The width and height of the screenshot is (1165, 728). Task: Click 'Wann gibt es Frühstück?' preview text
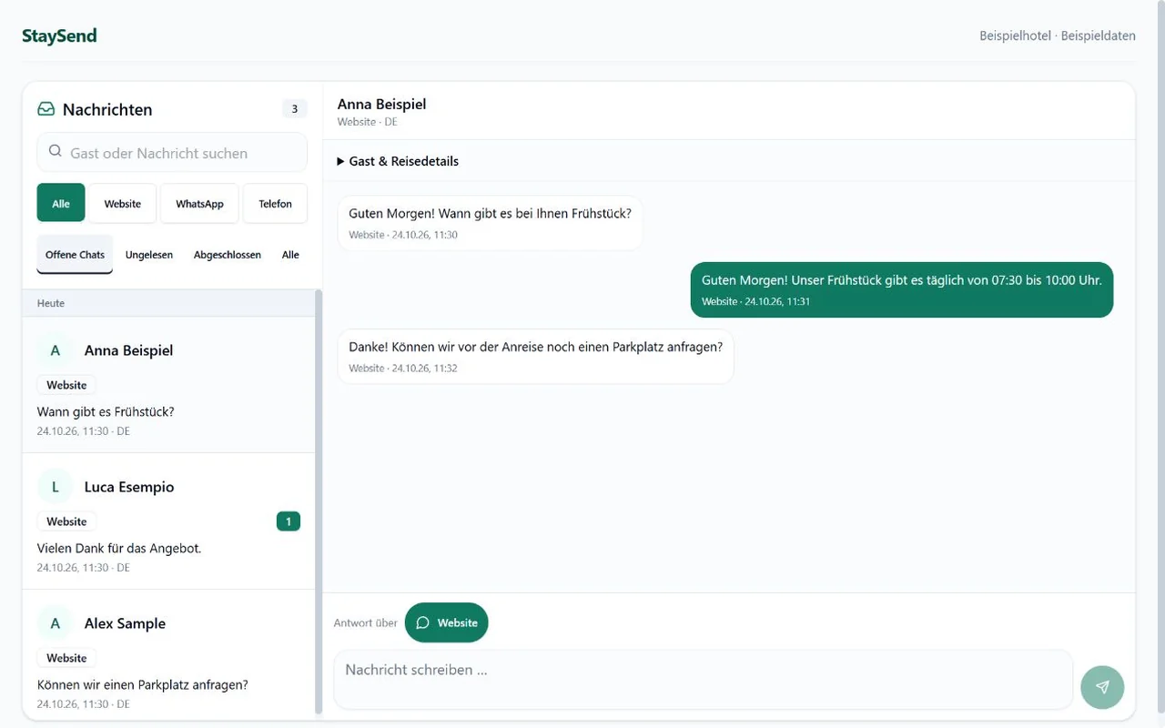(106, 411)
